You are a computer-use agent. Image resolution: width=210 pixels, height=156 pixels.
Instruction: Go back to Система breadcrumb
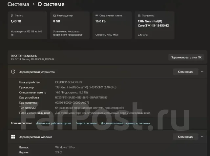(x=18, y=4)
